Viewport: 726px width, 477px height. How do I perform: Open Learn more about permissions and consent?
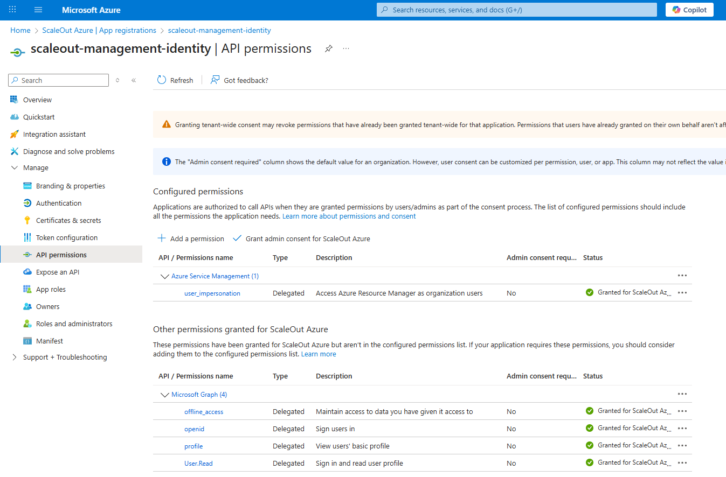tap(349, 216)
